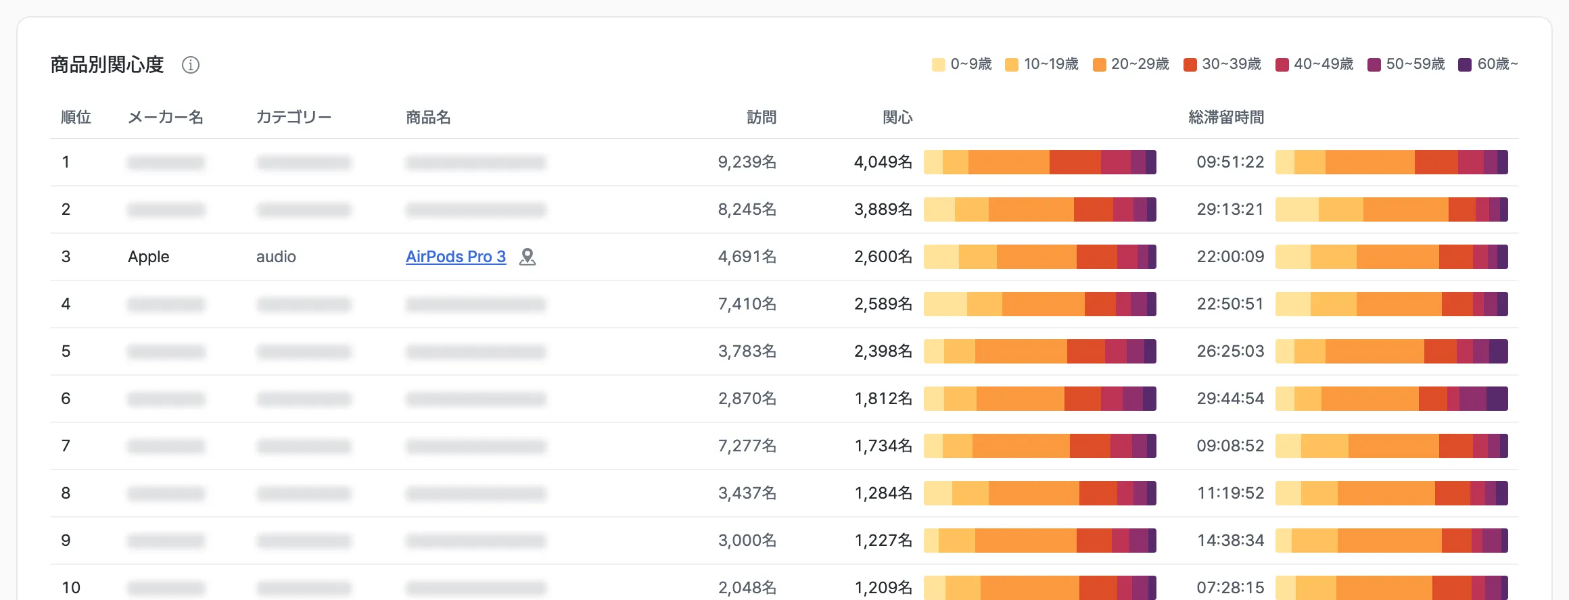The image size is (1569, 600).
Task: Select the 40~49歳 legend swatch
Action: point(1282,65)
